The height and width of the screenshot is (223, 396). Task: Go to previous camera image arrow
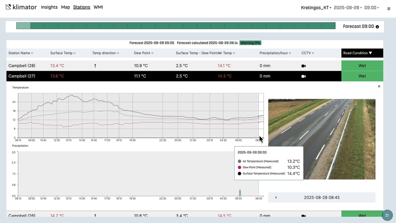tap(276, 197)
